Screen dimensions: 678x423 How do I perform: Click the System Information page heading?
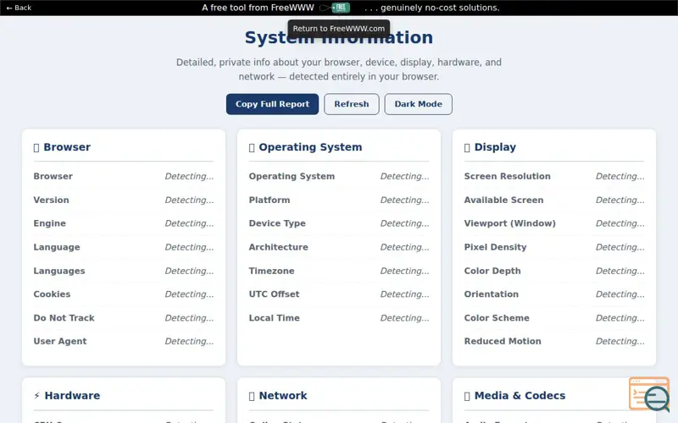pos(339,37)
